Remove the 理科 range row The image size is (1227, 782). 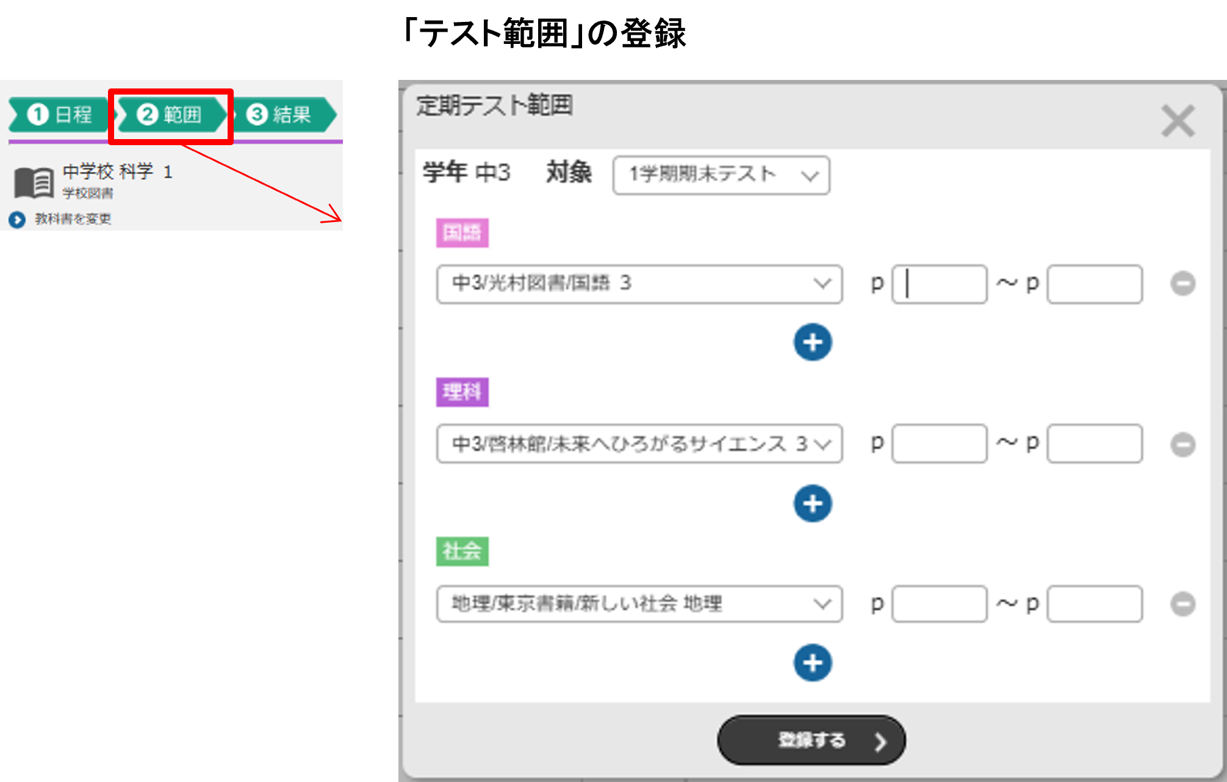tap(1182, 444)
